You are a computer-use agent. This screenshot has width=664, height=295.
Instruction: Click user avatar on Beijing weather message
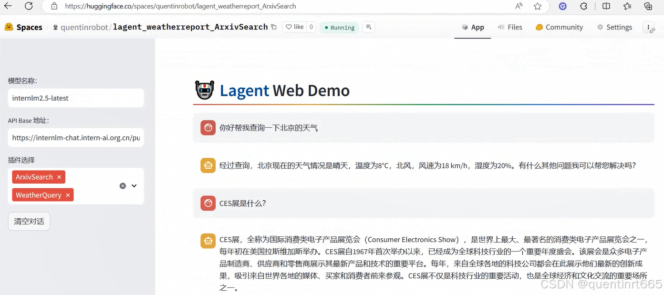(x=208, y=128)
